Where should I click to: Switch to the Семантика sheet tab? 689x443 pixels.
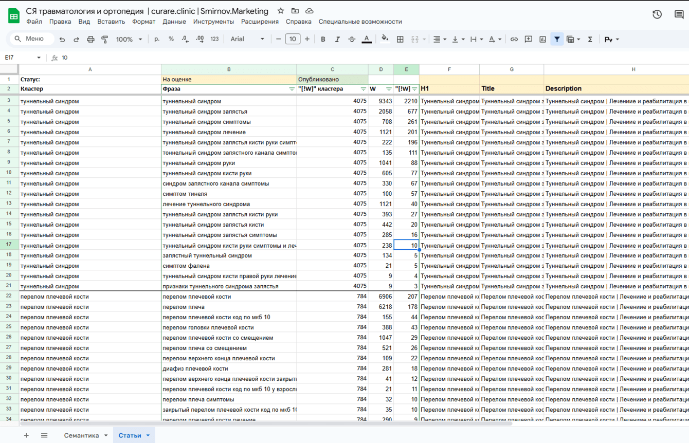pos(81,435)
